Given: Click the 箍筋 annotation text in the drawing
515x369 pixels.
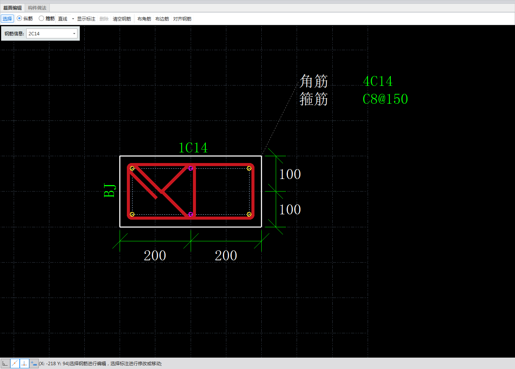Looking at the screenshot, I should tap(314, 99).
